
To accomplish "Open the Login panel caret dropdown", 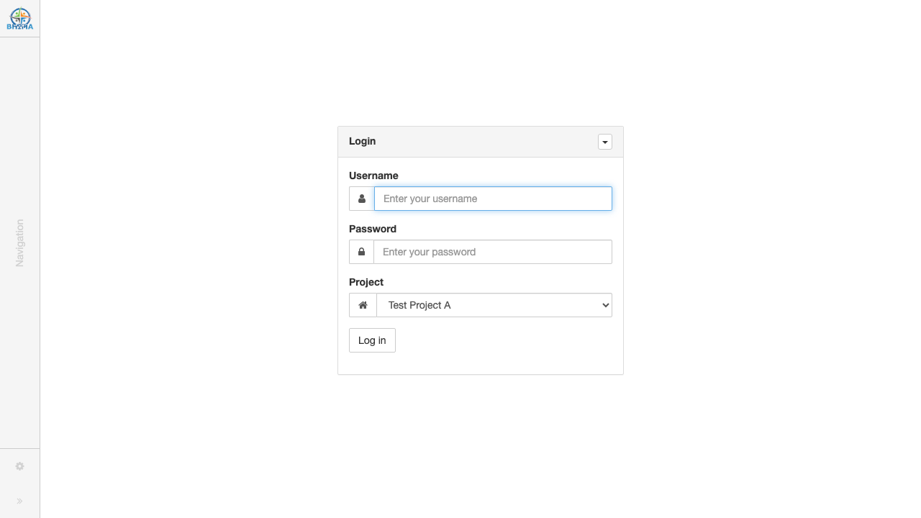I will (x=605, y=142).
